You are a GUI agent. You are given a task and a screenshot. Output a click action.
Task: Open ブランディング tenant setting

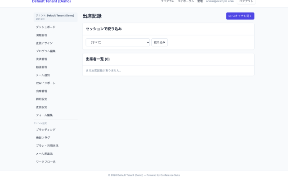coord(55,130)
